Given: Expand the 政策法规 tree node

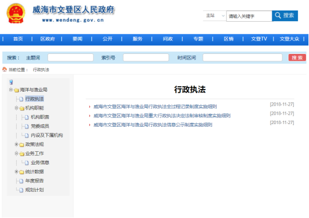Looking at the screenshot, I should tap(16, 145).
